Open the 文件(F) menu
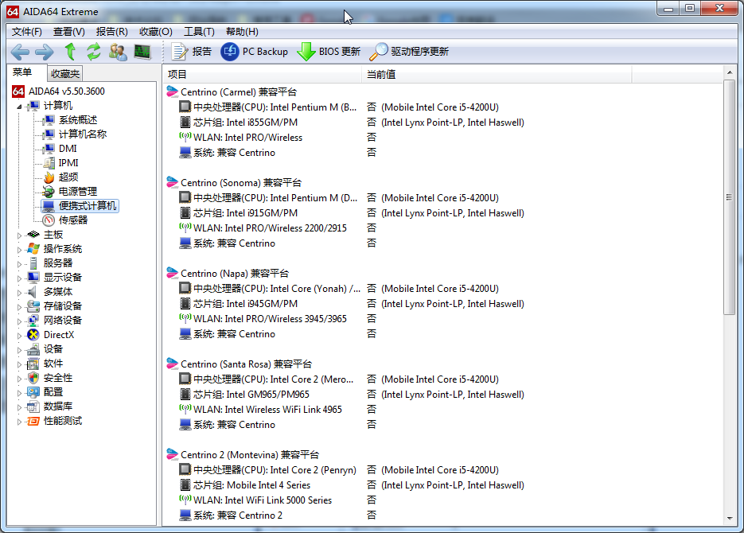The image size is (744, 533). pyautogui.click(x=27, y=32)
